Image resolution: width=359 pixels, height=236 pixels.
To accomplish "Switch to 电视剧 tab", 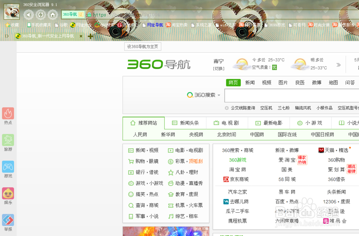I will click(x=227, y=123).
